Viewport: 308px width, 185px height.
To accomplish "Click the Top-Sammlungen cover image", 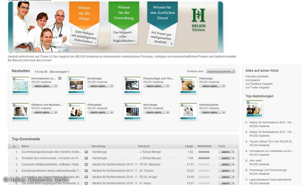I will click(x=254, y=109).
